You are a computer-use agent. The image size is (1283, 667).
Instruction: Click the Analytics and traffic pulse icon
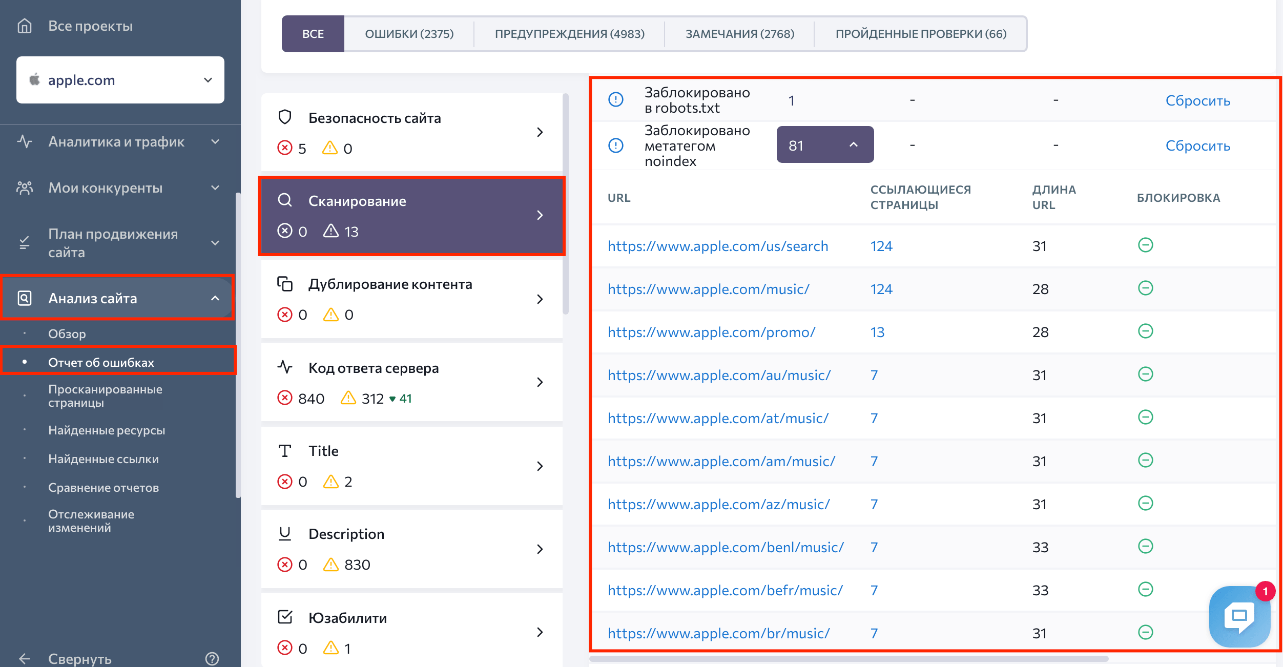[x=25, y=141]
